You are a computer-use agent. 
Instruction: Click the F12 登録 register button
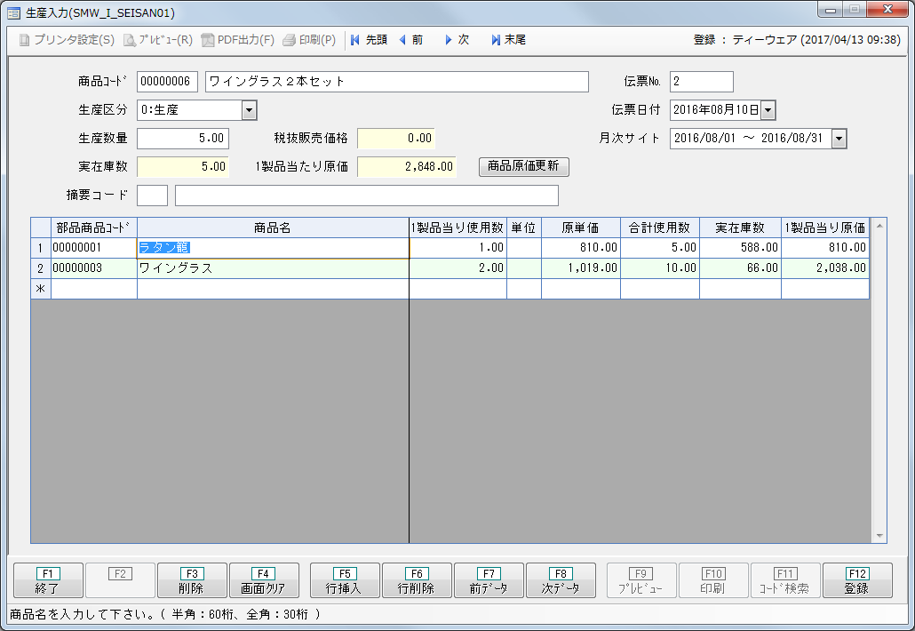(856, 581)
